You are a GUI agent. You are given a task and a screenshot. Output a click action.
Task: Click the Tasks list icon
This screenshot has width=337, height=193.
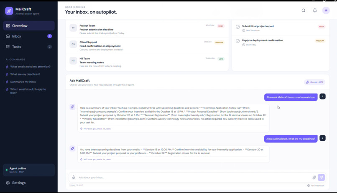tap(8, 47)
